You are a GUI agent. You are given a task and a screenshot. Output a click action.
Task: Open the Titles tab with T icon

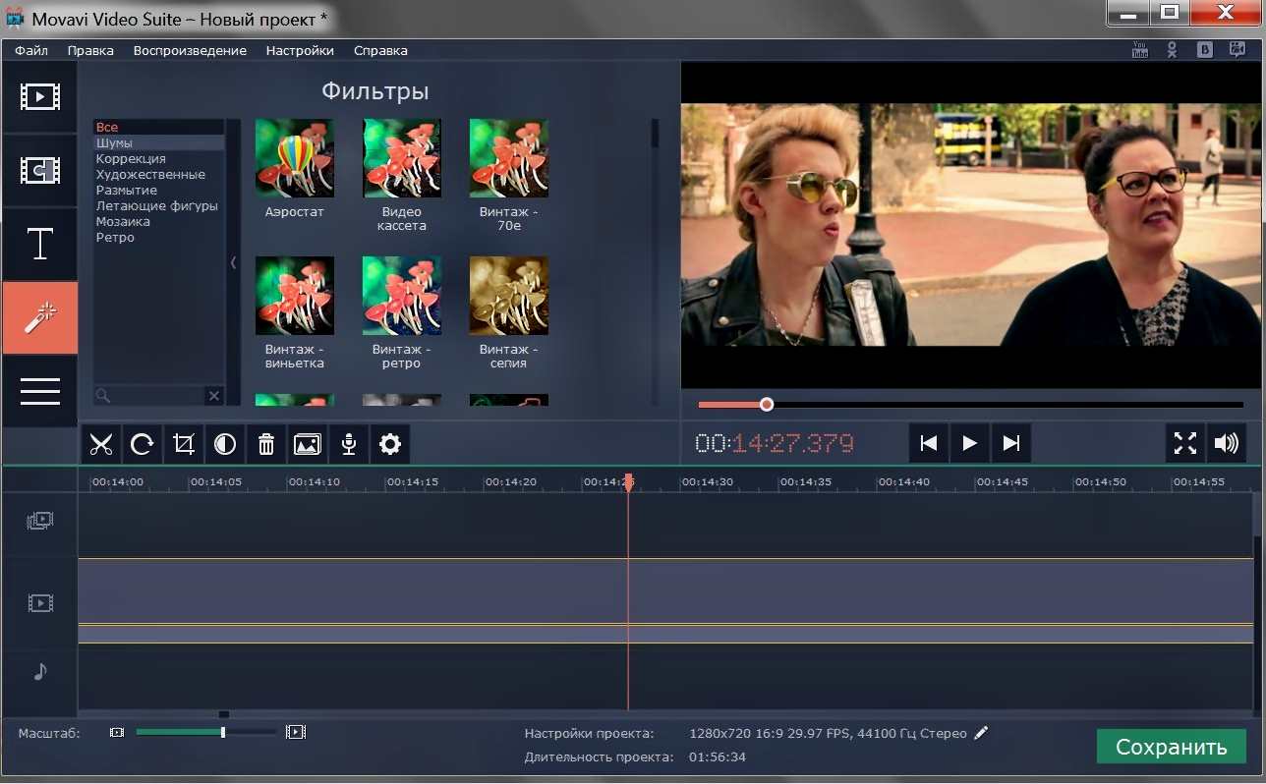[x=40, y=244]
